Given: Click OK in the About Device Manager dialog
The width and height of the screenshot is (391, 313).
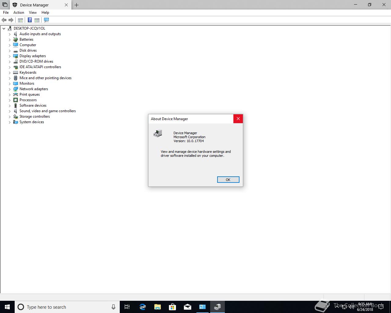Looking at the screenshot, I should [228, 180].
